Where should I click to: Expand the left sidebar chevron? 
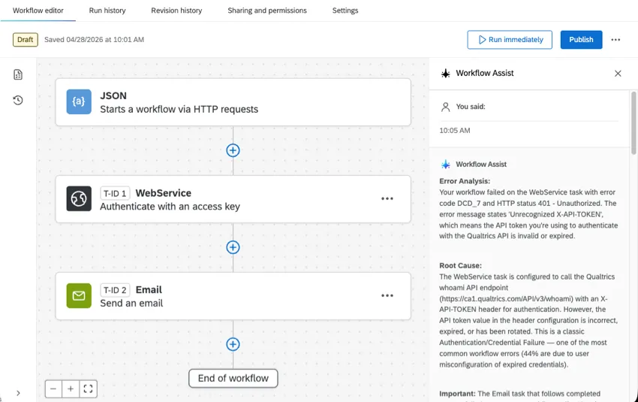(x=18, y=393)
